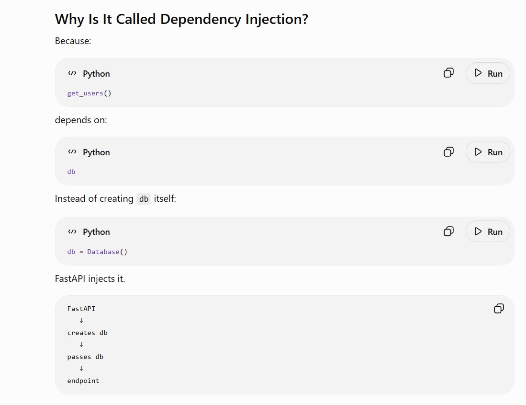The image size is (526, 405).
Task: Click the play triangle in the third Run button
Action: (478, 231)
